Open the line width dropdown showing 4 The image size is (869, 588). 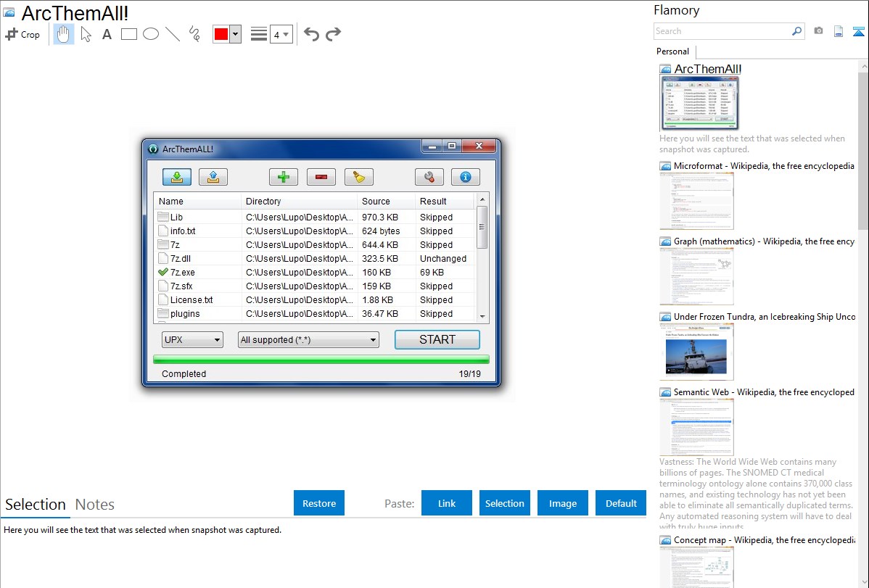coord(281,34)
